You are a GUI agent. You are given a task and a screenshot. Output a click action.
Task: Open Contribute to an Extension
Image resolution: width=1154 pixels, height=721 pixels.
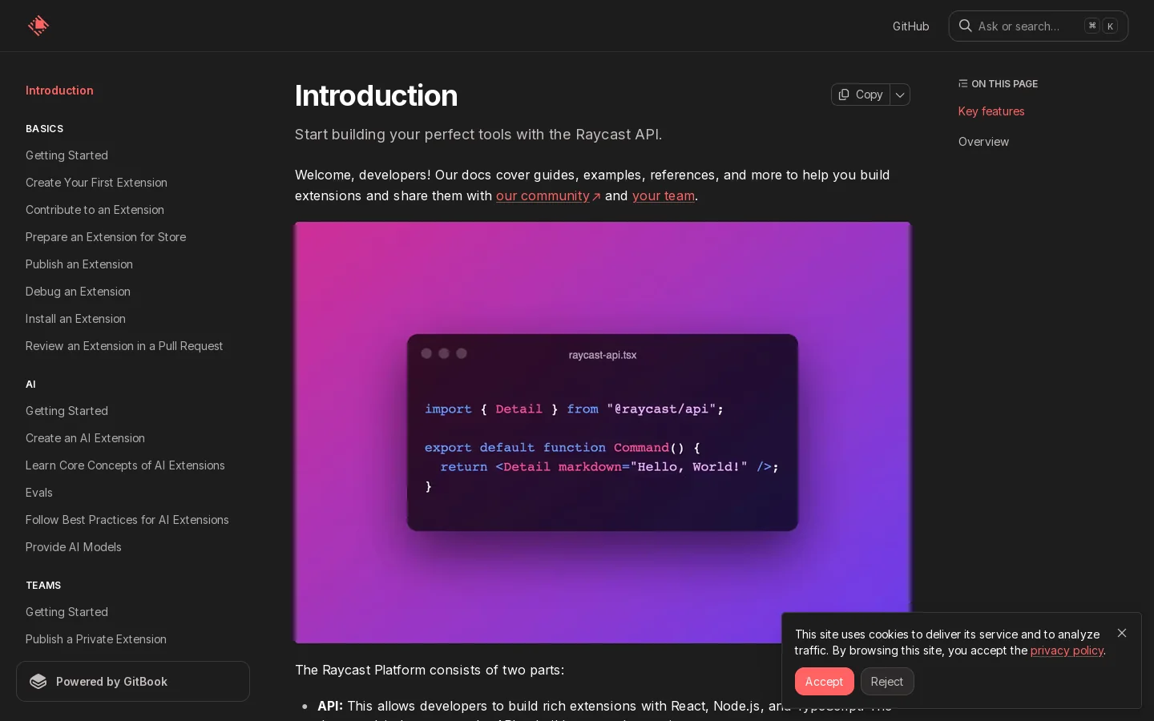(95, 210)
